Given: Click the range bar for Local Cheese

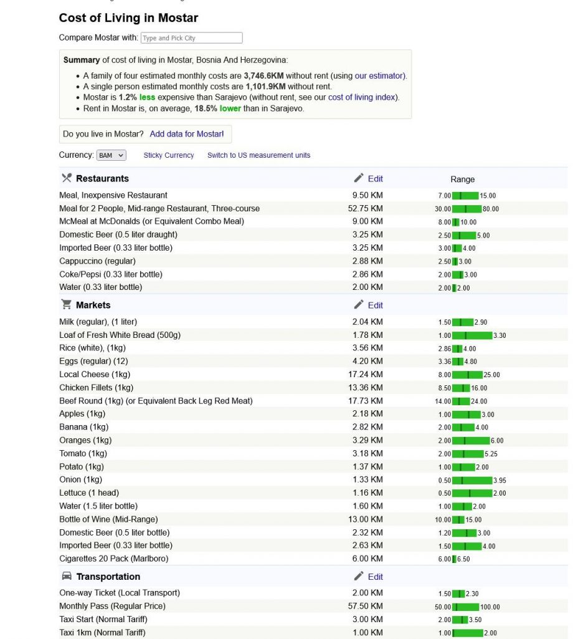Looking at the screenshot, I should point(467,375).
